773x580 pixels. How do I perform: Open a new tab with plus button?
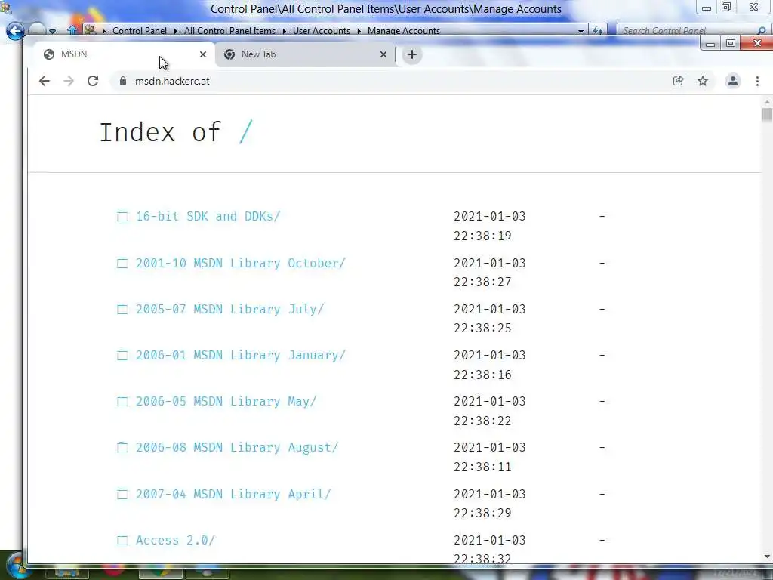click(412, 54)
